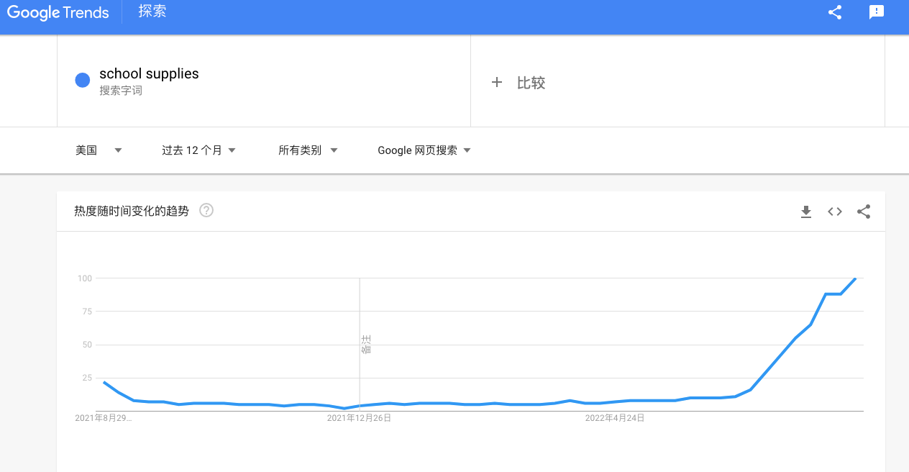The image size is (909, 472).
Task: Click the plus icon before 比较
Action: (x=497, y=83)
